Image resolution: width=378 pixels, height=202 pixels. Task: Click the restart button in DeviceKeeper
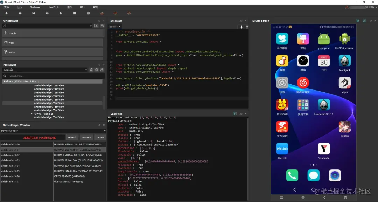pyautogui.click(x=100, y=137)
